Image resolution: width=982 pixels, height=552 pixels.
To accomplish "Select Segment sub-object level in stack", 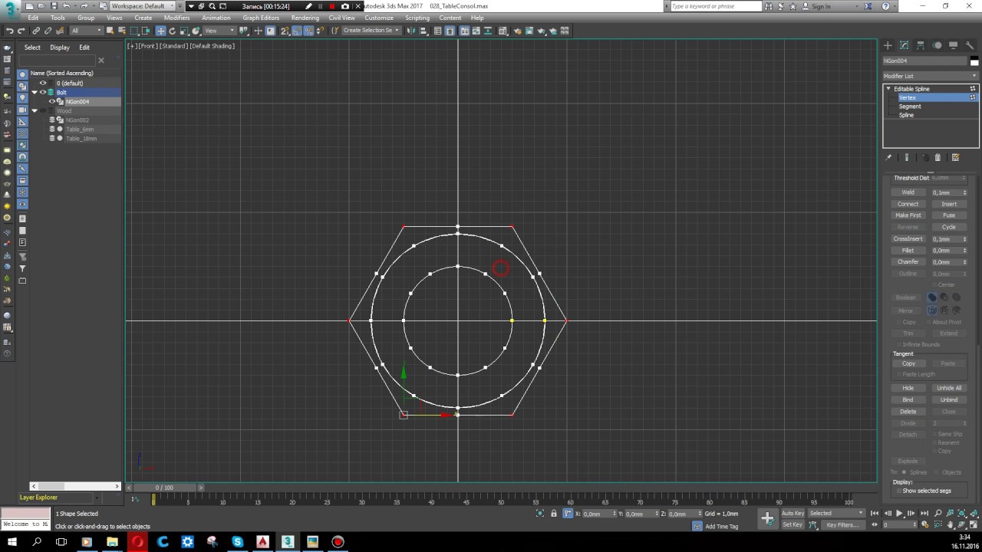I will 910,107.
